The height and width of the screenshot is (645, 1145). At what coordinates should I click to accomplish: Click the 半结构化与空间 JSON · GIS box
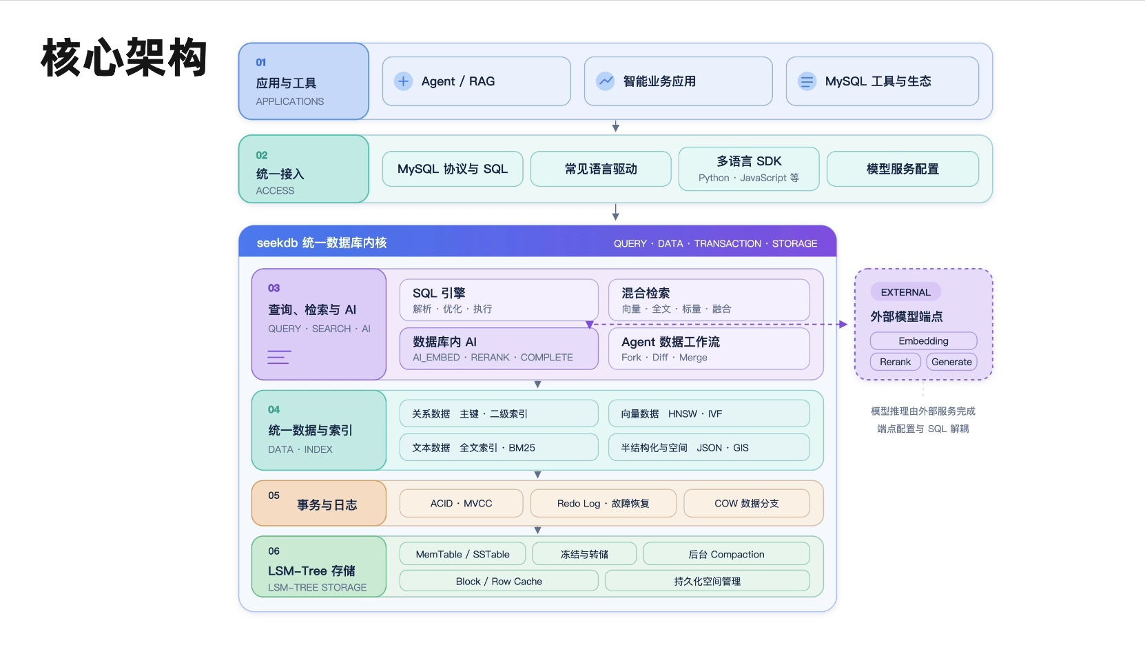pyautogui.click(x=709, y=447)
